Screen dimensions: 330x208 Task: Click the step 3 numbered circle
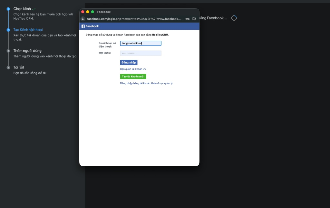click(x=8, y=51)
